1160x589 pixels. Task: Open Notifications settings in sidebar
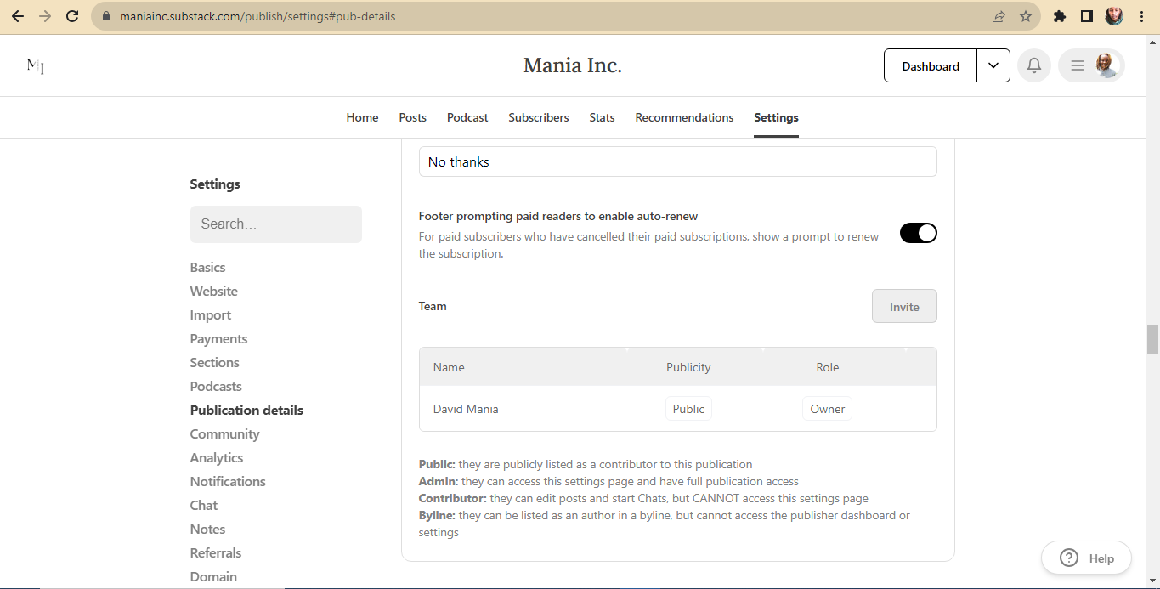tap(228, 481)
